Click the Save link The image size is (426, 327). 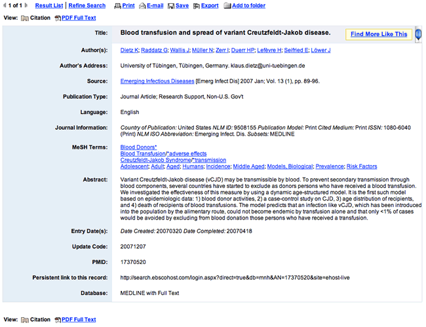[182, 5]
